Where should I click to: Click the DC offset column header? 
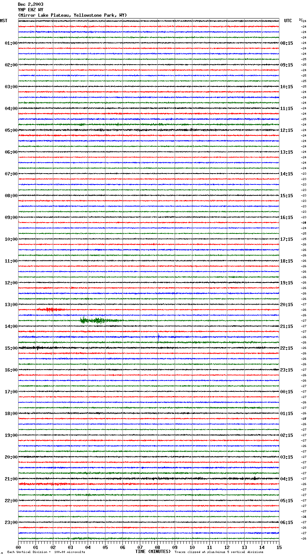(x=301, y=20)
